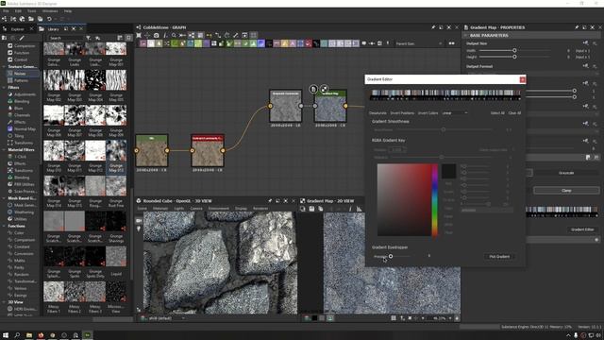Adjust the Output Size Width slider handle
This screenshot has width=604, height=340.
tap(514, 50)
